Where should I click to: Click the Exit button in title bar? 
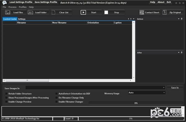coord(169,2)
